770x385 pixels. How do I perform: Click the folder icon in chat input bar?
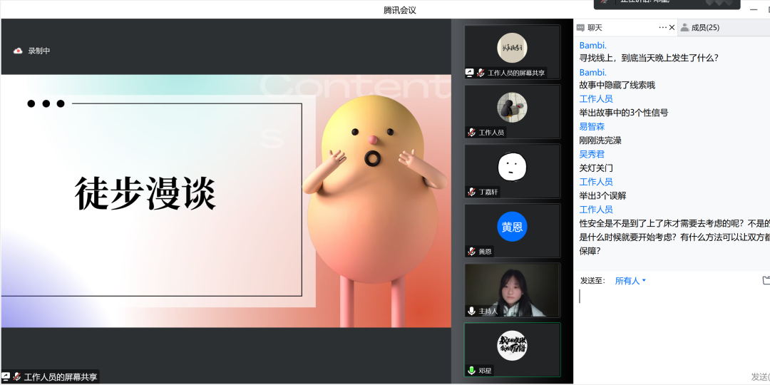point(766,280)
